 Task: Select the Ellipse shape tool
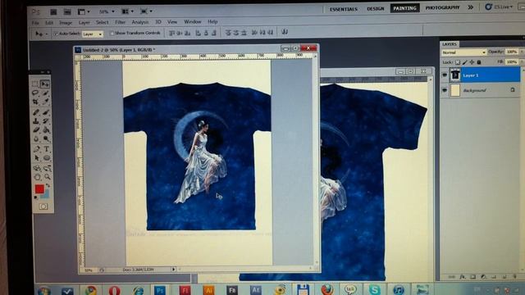(x=47, y=158)
